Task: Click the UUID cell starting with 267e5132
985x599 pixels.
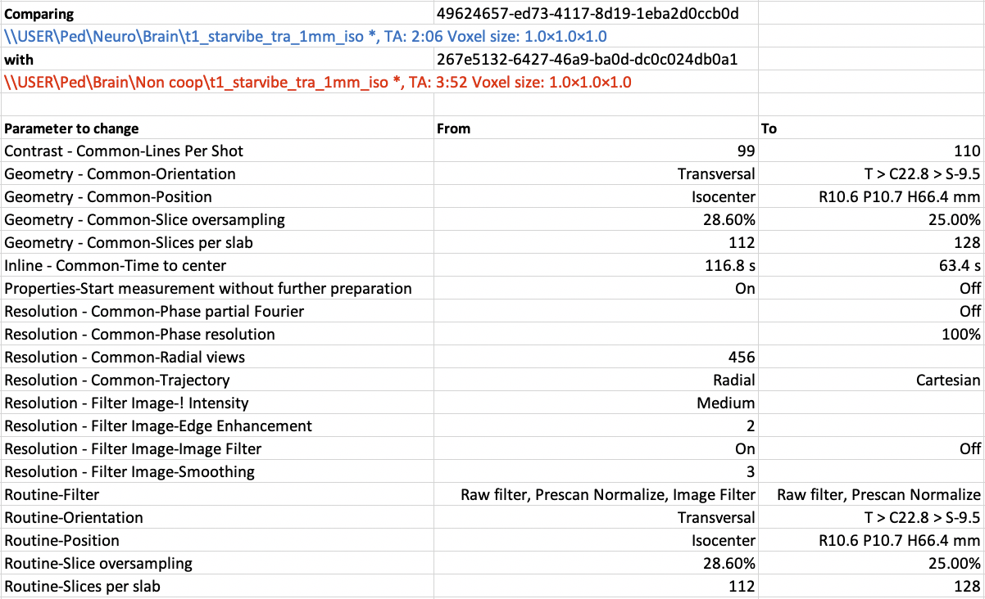Action: click(588, 60)
